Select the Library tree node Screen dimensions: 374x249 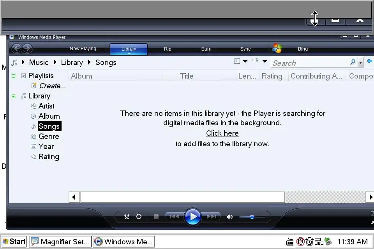(39, 96)
